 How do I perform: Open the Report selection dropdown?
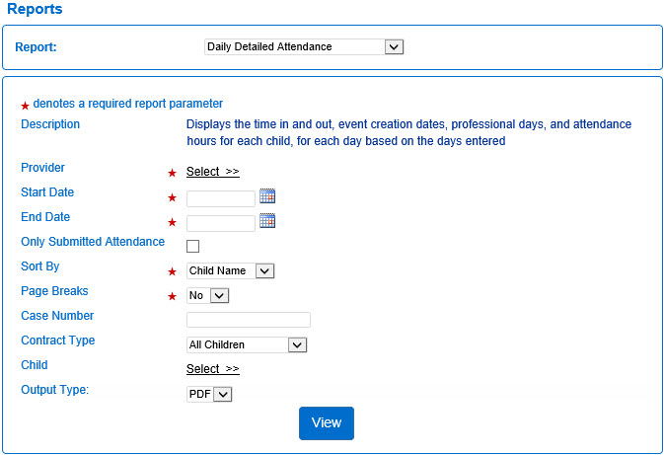click(304, 46)
